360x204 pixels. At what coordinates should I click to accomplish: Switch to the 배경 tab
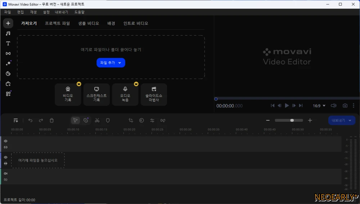click(x=111, y=23)
